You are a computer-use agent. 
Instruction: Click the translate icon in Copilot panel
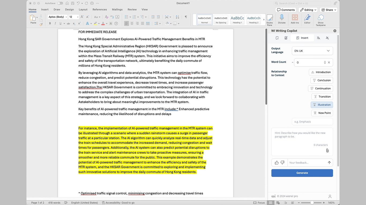pos(318,38)
